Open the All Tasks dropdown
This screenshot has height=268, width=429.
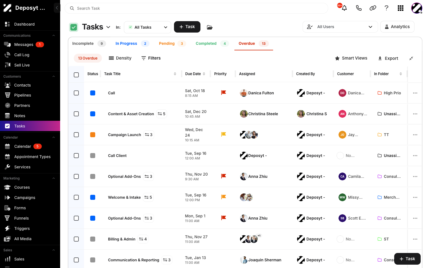point(148,27)
